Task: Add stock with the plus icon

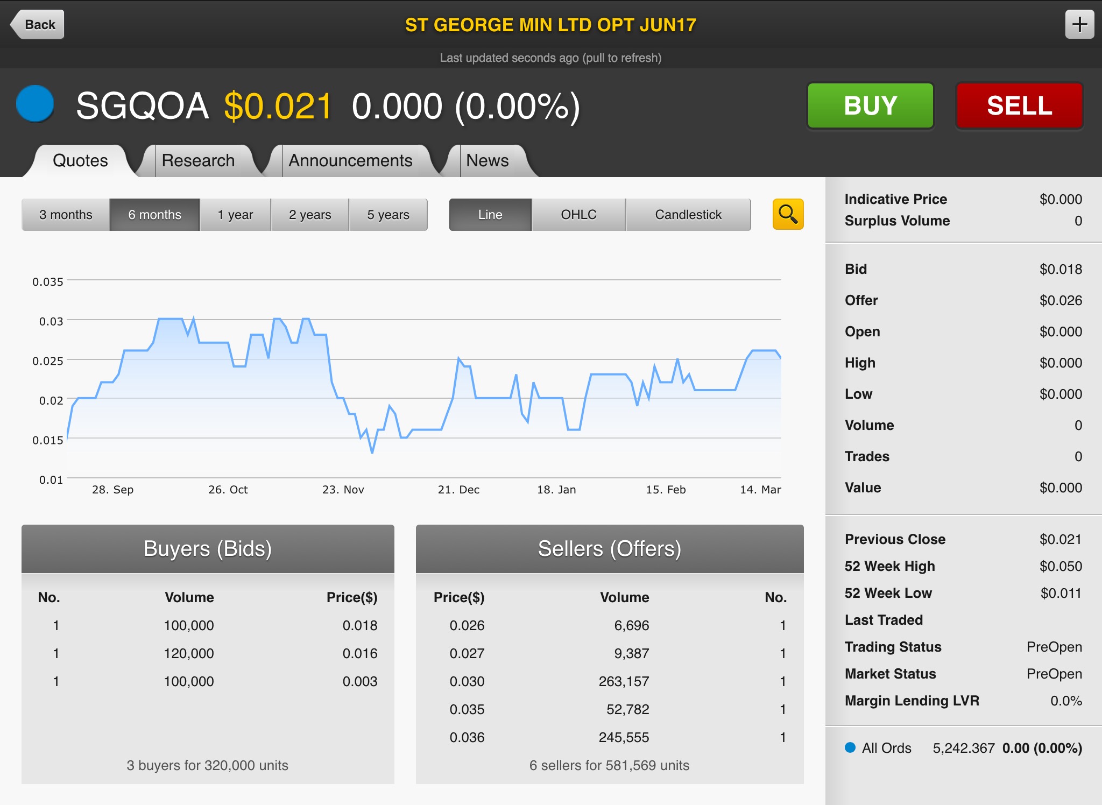Action: pyautogui.click(x=1079, y=24)
